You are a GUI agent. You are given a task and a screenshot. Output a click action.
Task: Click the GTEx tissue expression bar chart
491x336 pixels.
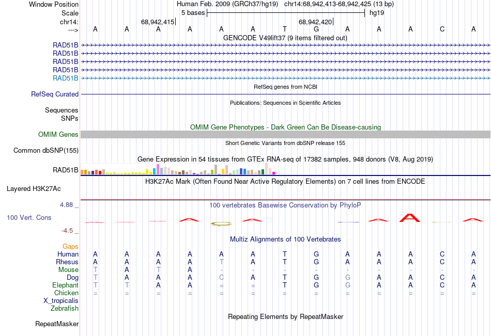178,169
